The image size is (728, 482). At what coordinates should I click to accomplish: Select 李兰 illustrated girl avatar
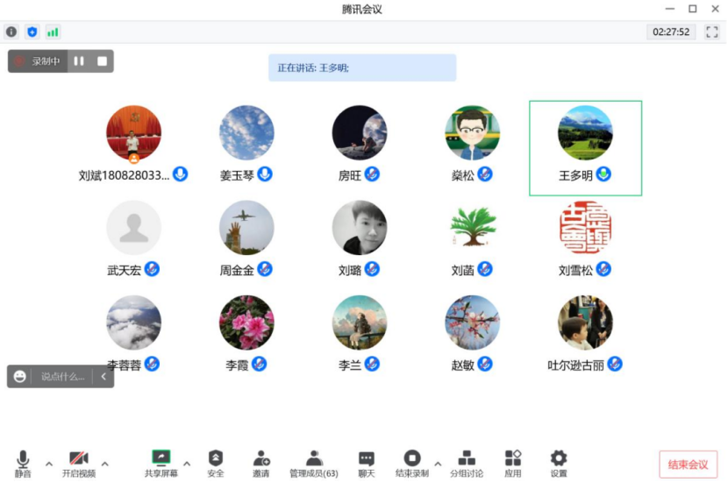[x=360, y=323]
